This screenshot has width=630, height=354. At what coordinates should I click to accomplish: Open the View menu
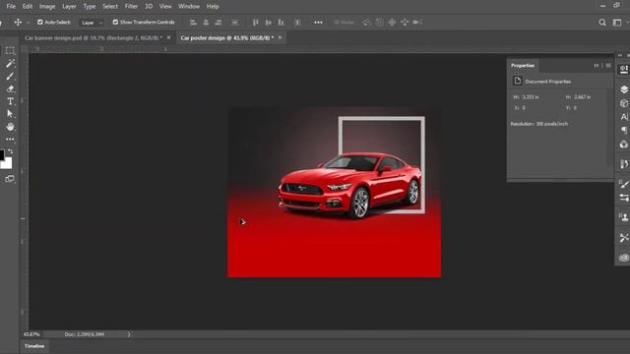pyautogui.click(x=165, y=7)
